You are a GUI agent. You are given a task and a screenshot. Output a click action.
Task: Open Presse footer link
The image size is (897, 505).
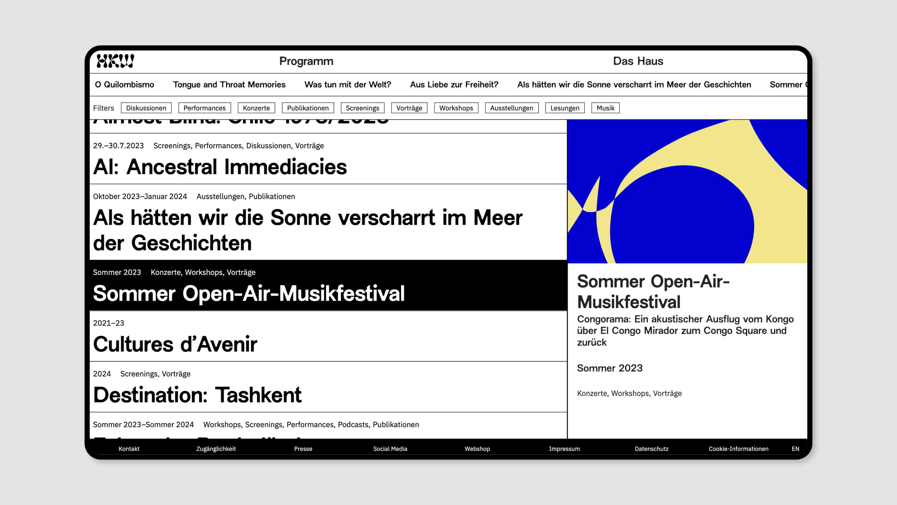coord(303,449)
